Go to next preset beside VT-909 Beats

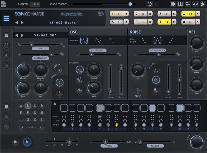[22, 23]
